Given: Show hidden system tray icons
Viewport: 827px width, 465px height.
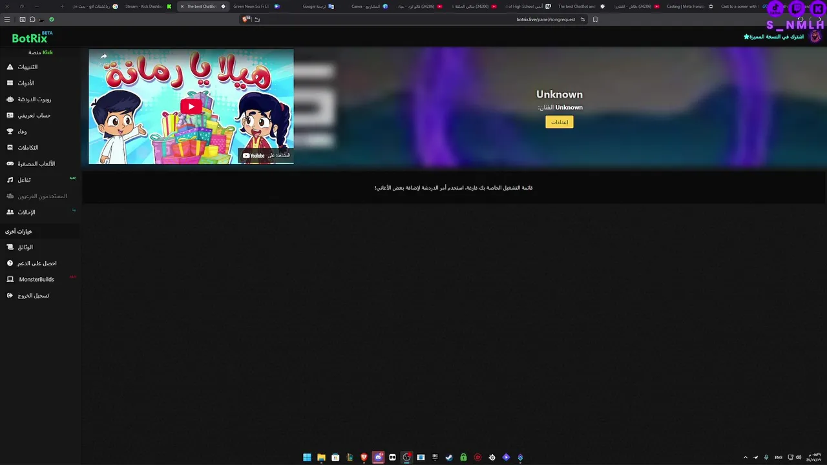Looking at the screenshot, I should click(745, 457).
